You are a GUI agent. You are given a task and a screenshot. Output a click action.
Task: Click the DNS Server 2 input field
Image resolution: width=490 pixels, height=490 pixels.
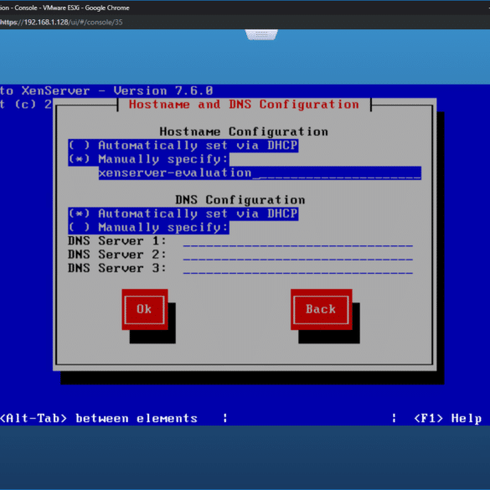click(x=298, y=255)
